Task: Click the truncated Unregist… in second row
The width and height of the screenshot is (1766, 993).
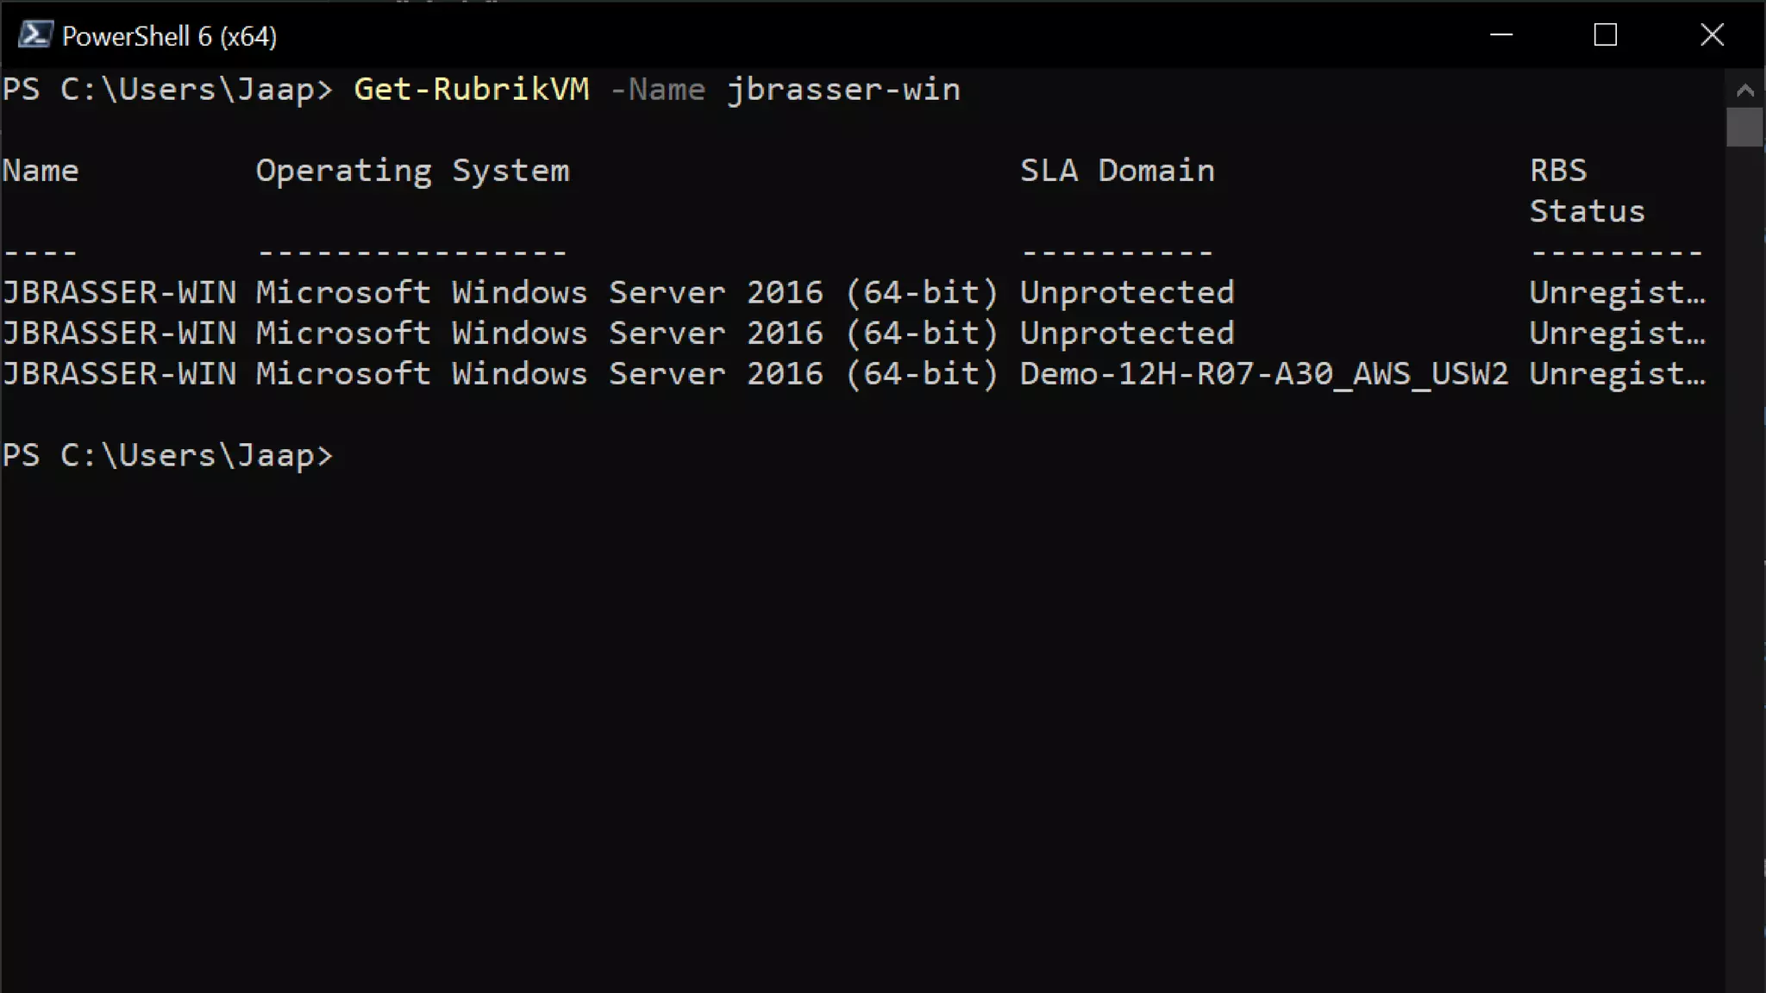Action: pyautogui.click(x=1616, y=334)
